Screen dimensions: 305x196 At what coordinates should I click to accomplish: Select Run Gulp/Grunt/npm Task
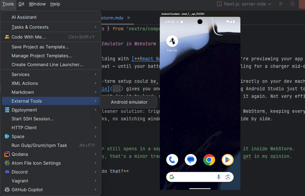point(39,145)
